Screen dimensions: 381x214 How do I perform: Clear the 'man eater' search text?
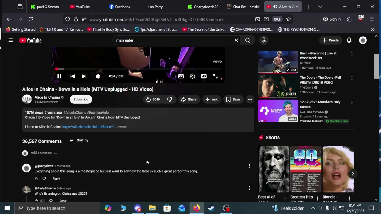point(236,40)
